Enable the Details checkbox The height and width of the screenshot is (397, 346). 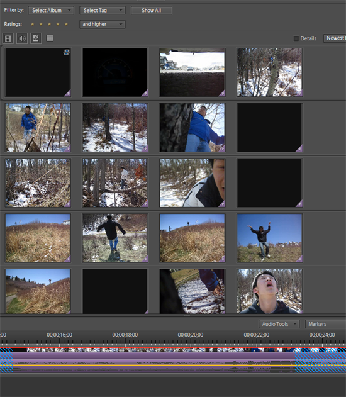tap(296, 38)
